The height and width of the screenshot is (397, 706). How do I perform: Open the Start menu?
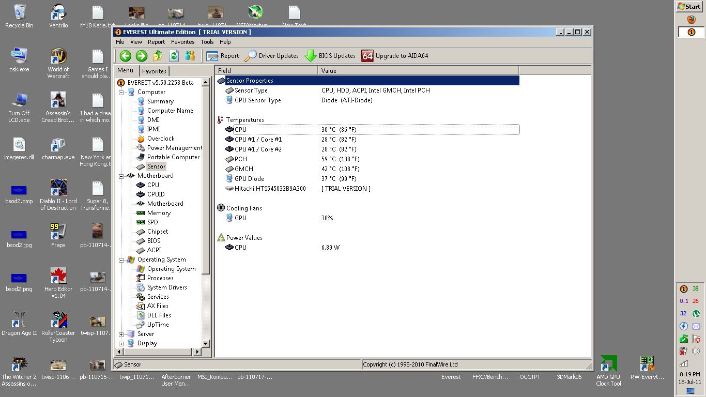689,7
